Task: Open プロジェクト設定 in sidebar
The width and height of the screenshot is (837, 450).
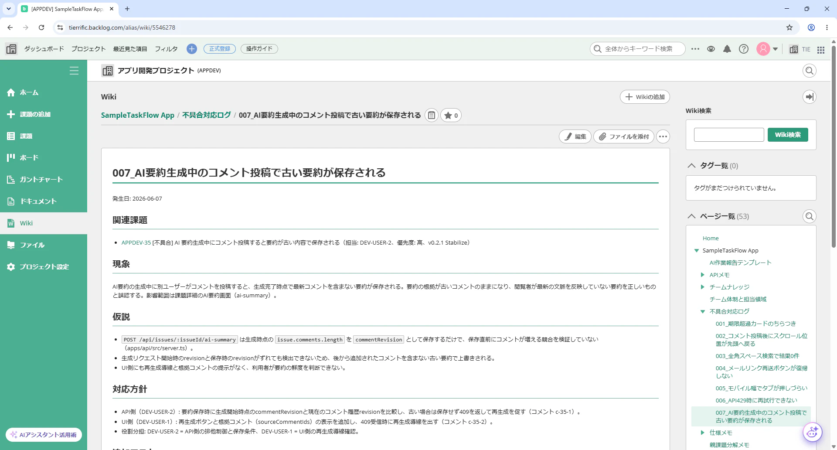Action: pyautogui.click(x=44, y=267)
